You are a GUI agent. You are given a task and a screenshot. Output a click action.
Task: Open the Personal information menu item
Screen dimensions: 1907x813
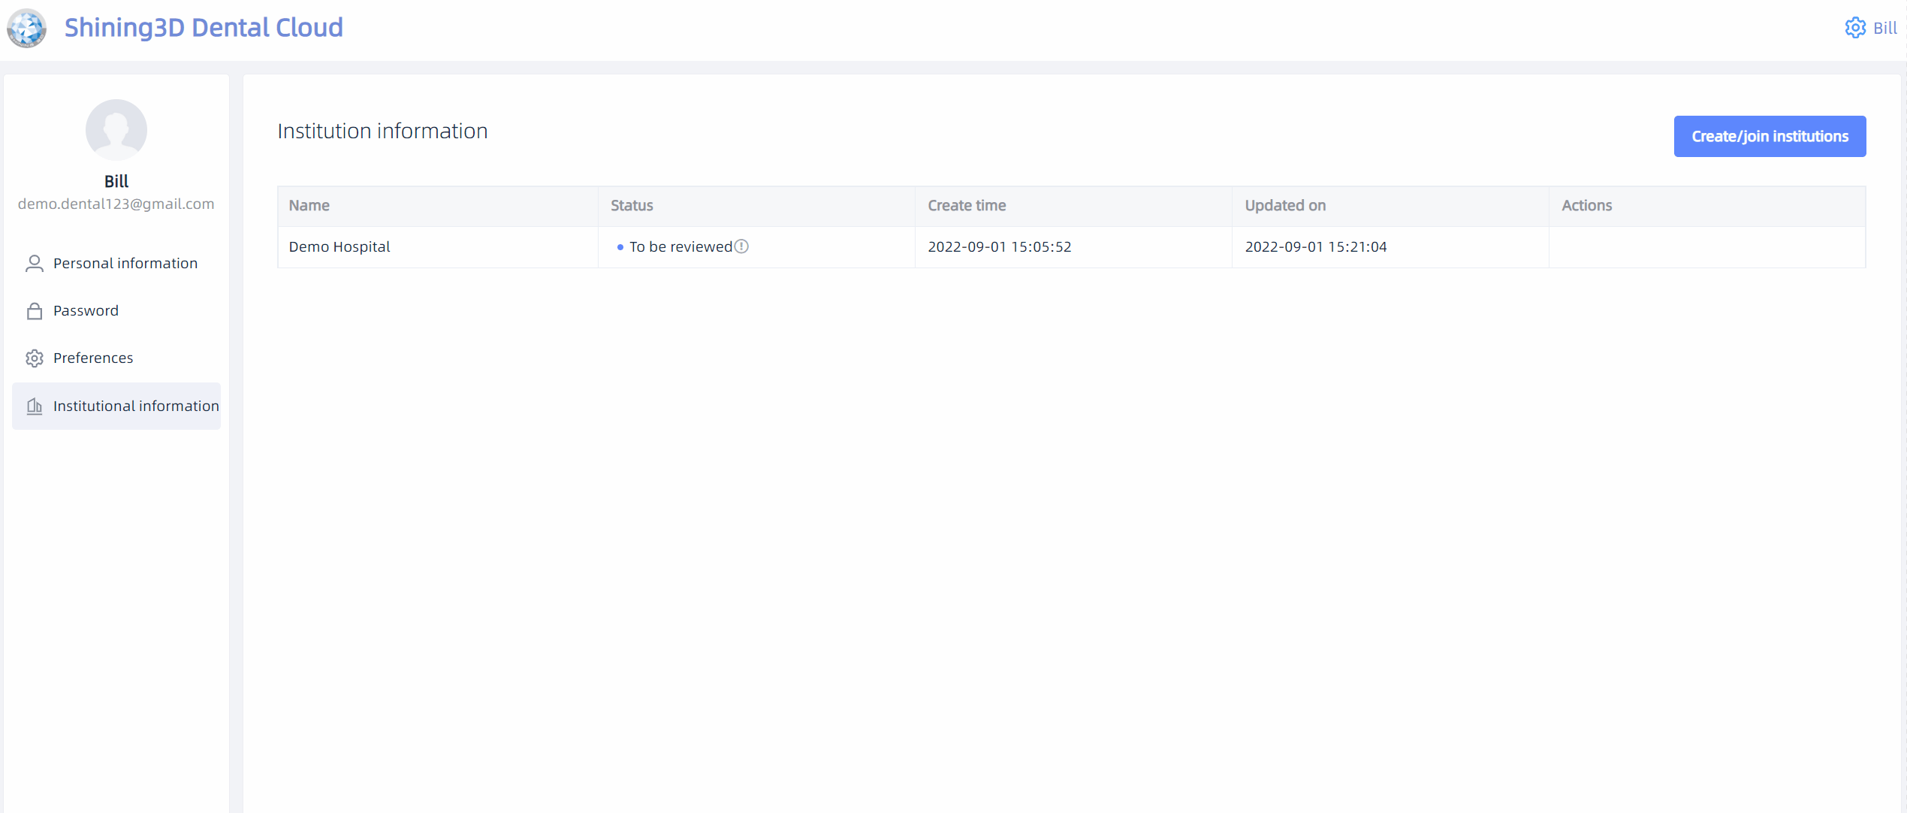point(125,264)
